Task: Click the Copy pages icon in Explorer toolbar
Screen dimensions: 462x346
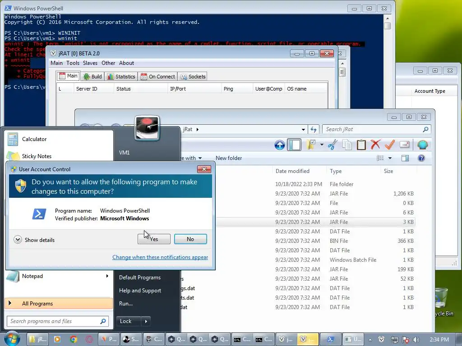Action: point(347,145)
